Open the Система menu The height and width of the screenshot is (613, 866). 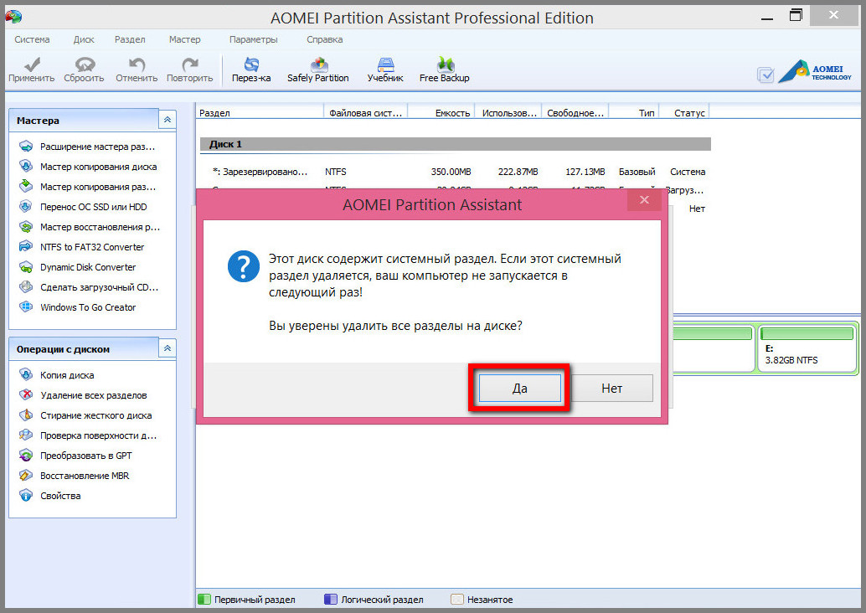32,39
